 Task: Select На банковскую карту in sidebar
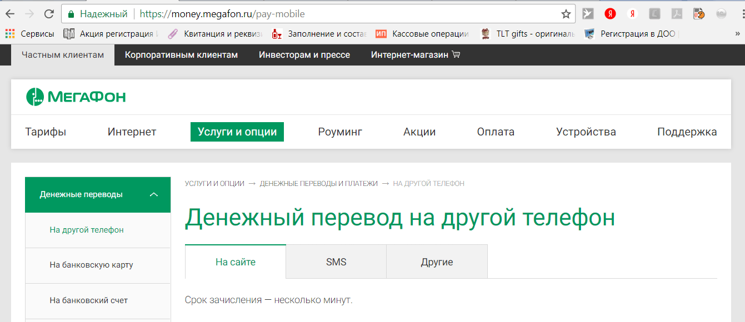point(98,265)
